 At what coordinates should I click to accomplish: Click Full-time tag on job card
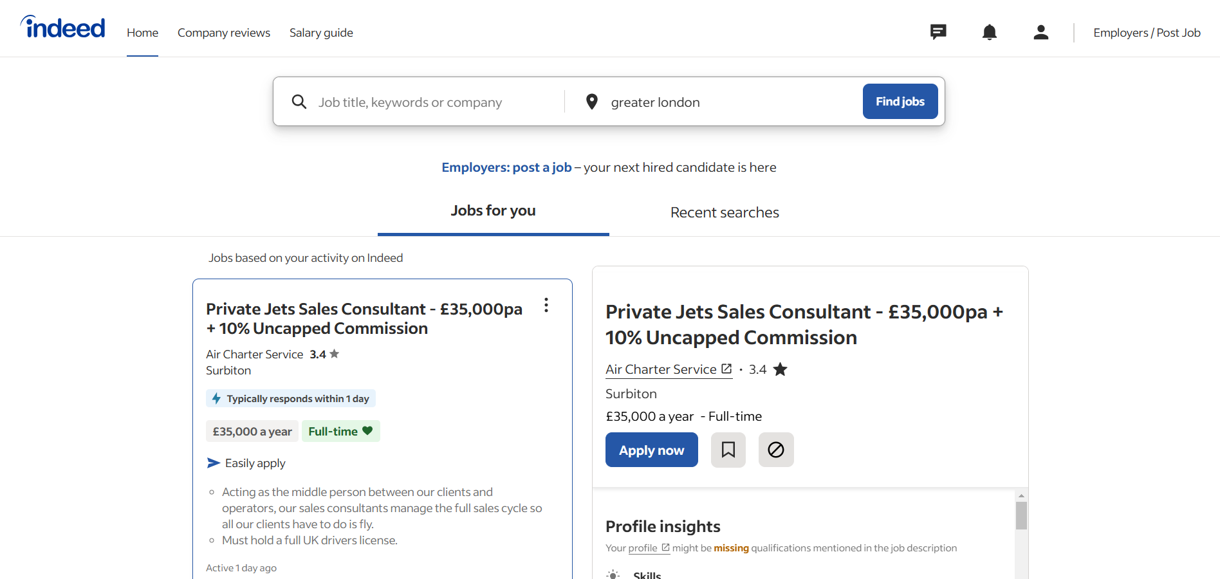(341, 431)
